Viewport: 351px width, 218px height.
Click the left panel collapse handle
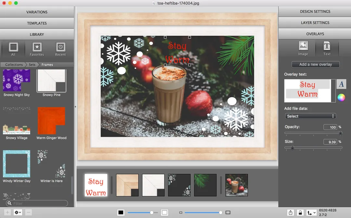[75, 107]
